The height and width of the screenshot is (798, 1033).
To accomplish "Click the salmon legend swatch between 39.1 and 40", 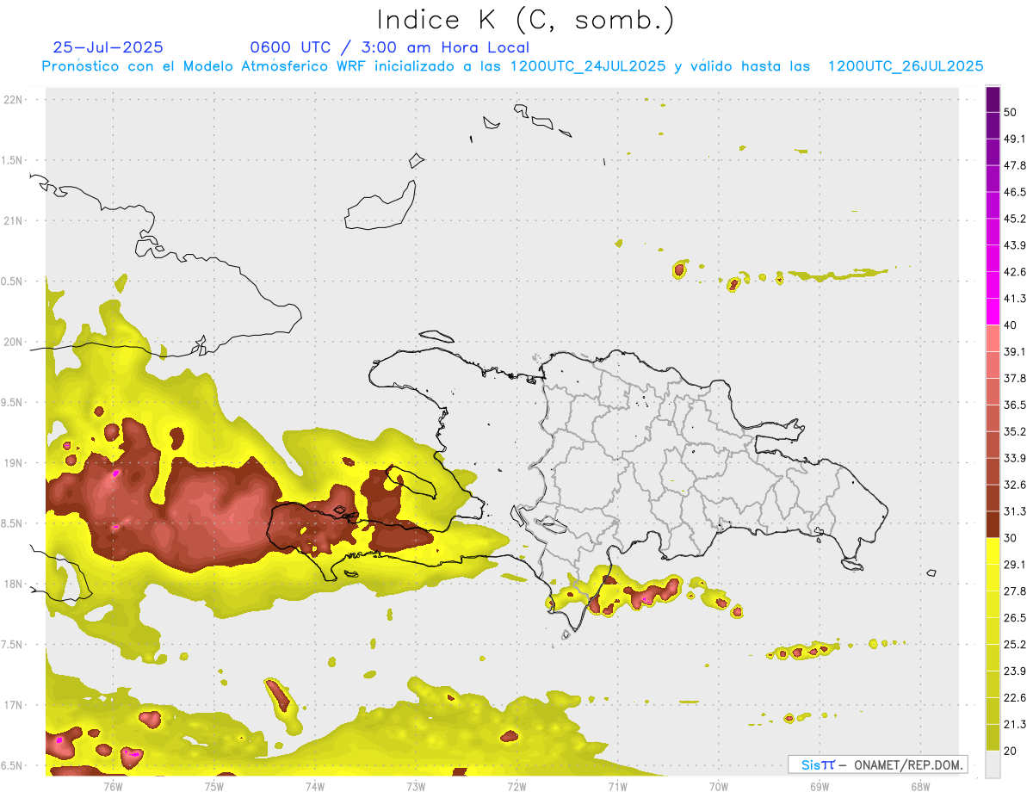I will click(993, 338).
